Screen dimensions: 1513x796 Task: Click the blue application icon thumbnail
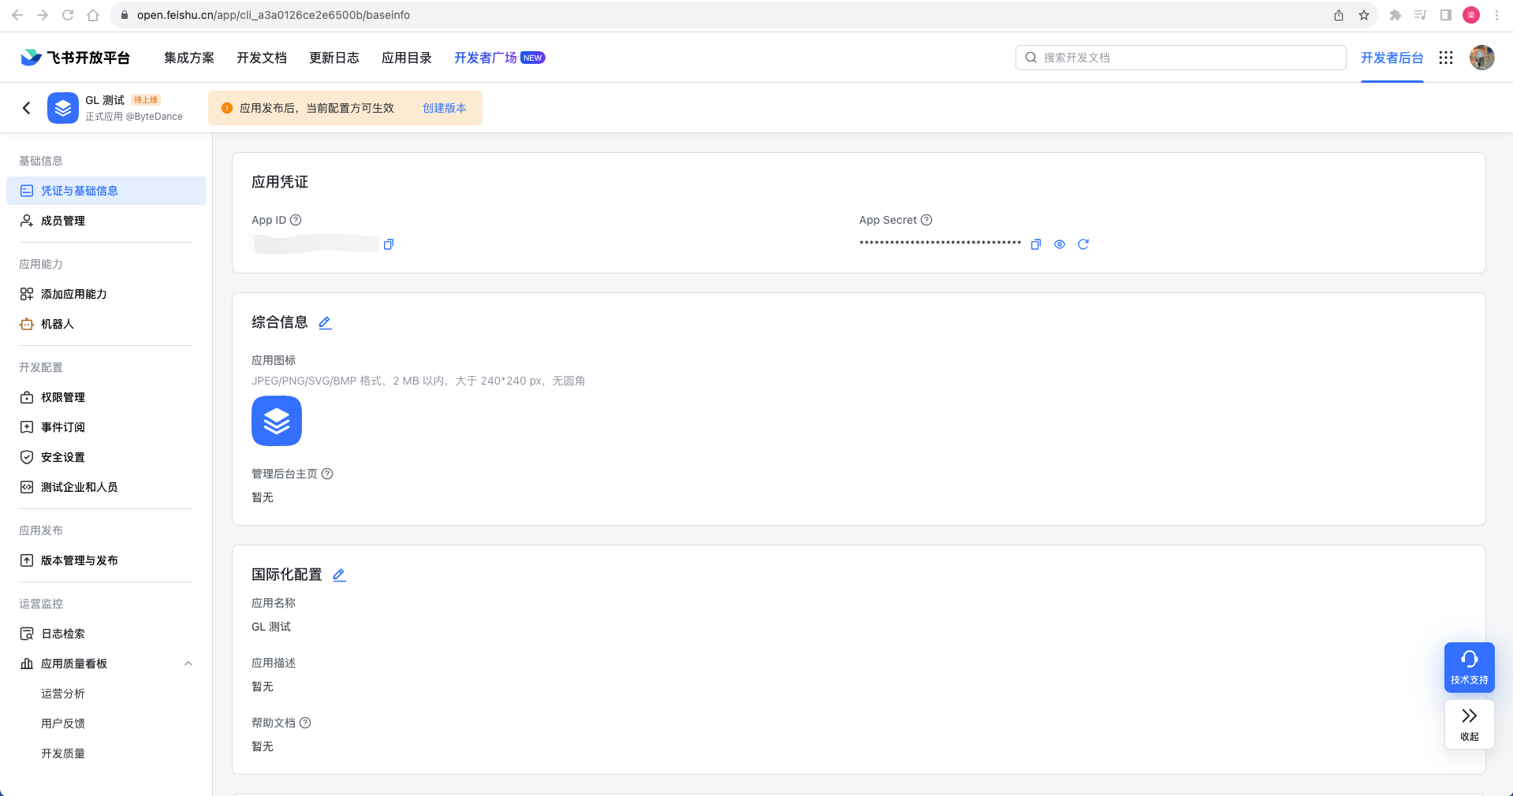point(277,421)
